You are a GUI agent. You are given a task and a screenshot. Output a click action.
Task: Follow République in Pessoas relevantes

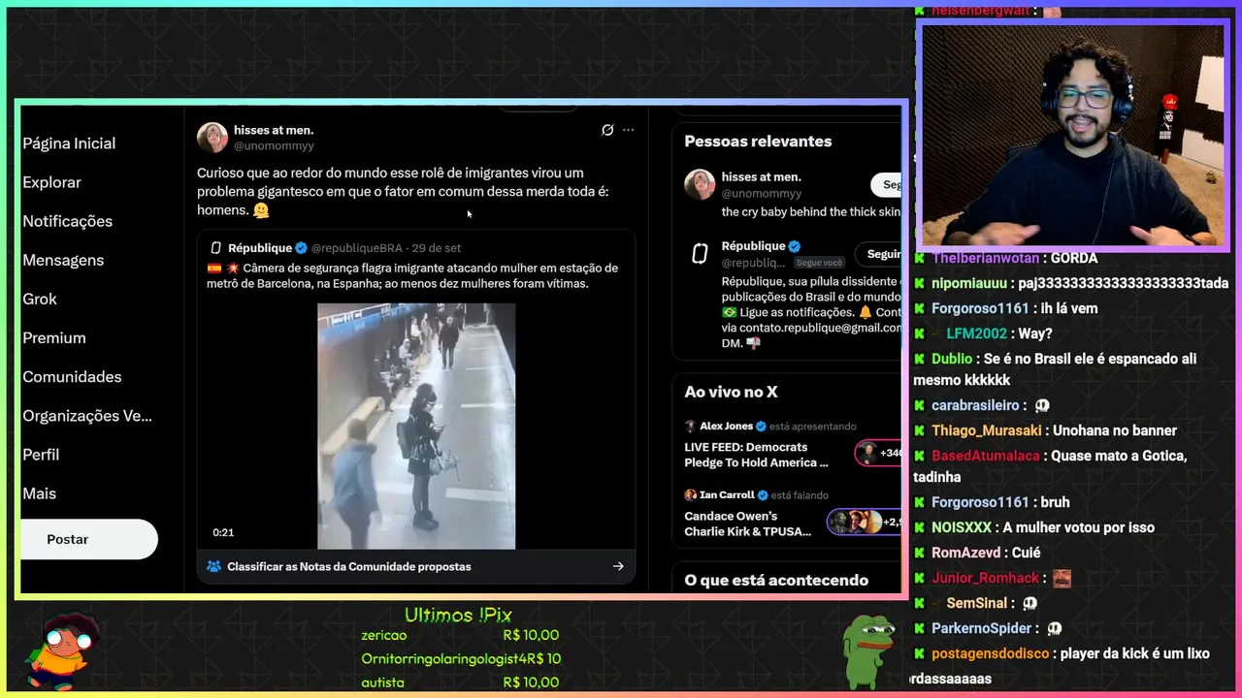tap(878, 254)
